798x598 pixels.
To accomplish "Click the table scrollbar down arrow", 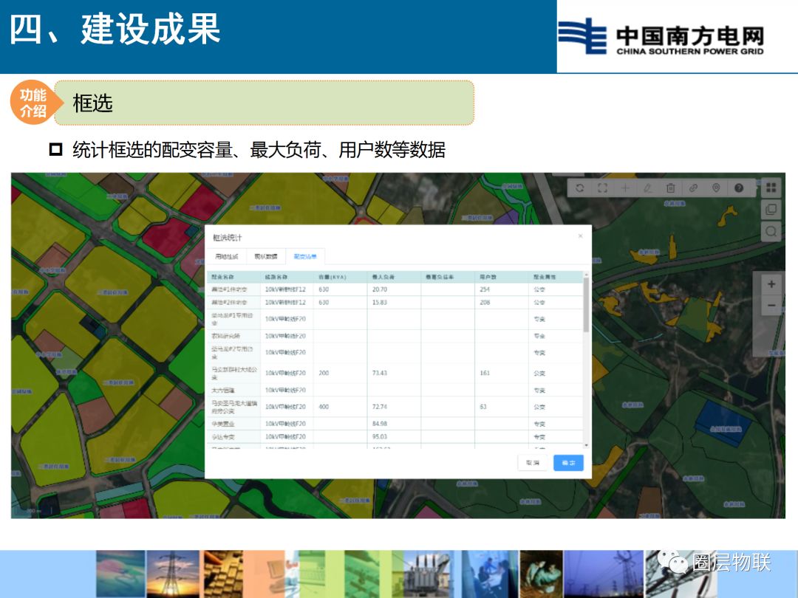I will click(586, 445).
